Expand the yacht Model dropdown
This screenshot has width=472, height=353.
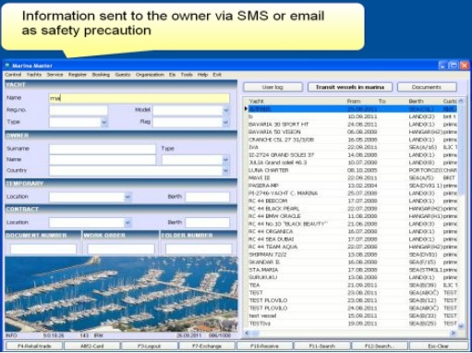click(x=225, y=110)
